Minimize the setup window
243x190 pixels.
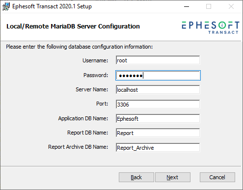(x=187, y=6)
